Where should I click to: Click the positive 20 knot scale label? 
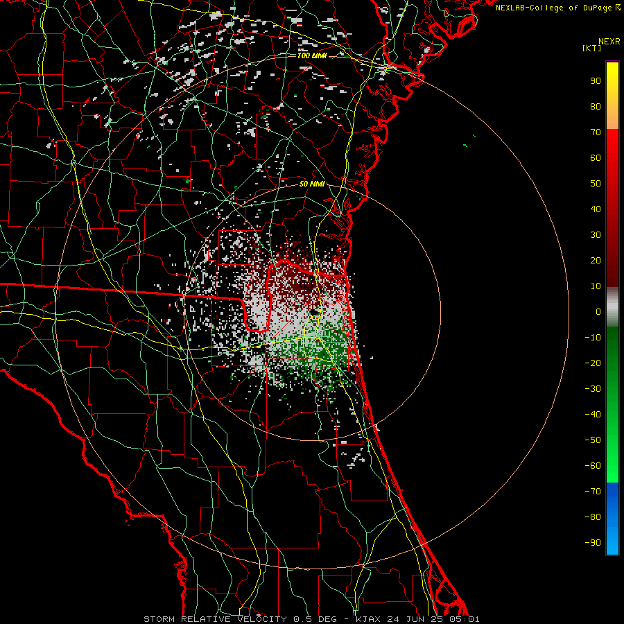[596, 260]
